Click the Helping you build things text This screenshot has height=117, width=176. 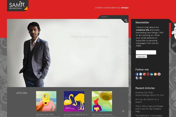pyautogui.click(x=90, y=37)
